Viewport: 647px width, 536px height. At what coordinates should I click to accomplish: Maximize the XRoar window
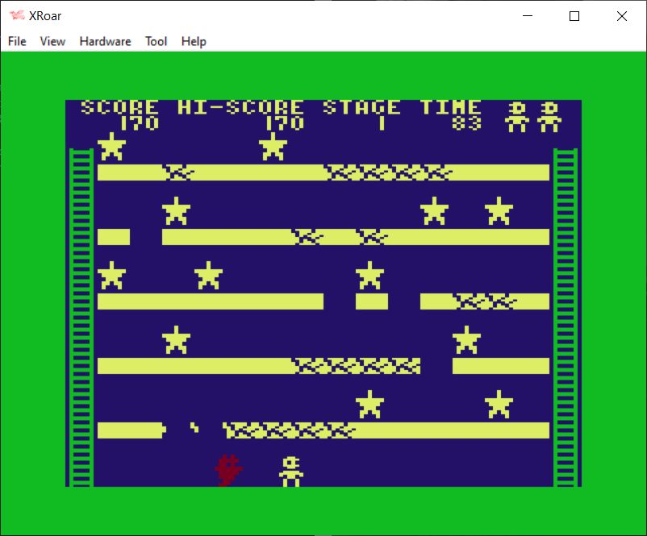tap(574, 16)
